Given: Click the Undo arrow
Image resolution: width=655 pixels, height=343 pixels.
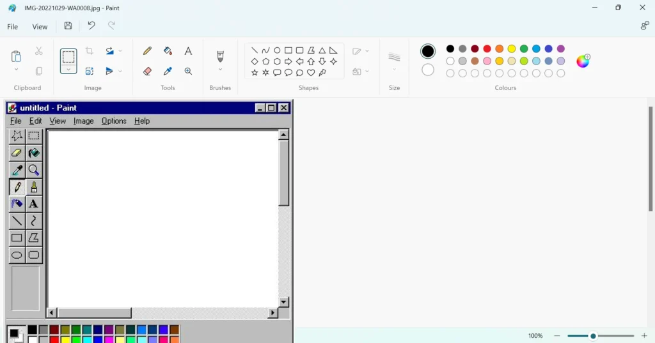Looking at the screenshot, I should point(91,26).
